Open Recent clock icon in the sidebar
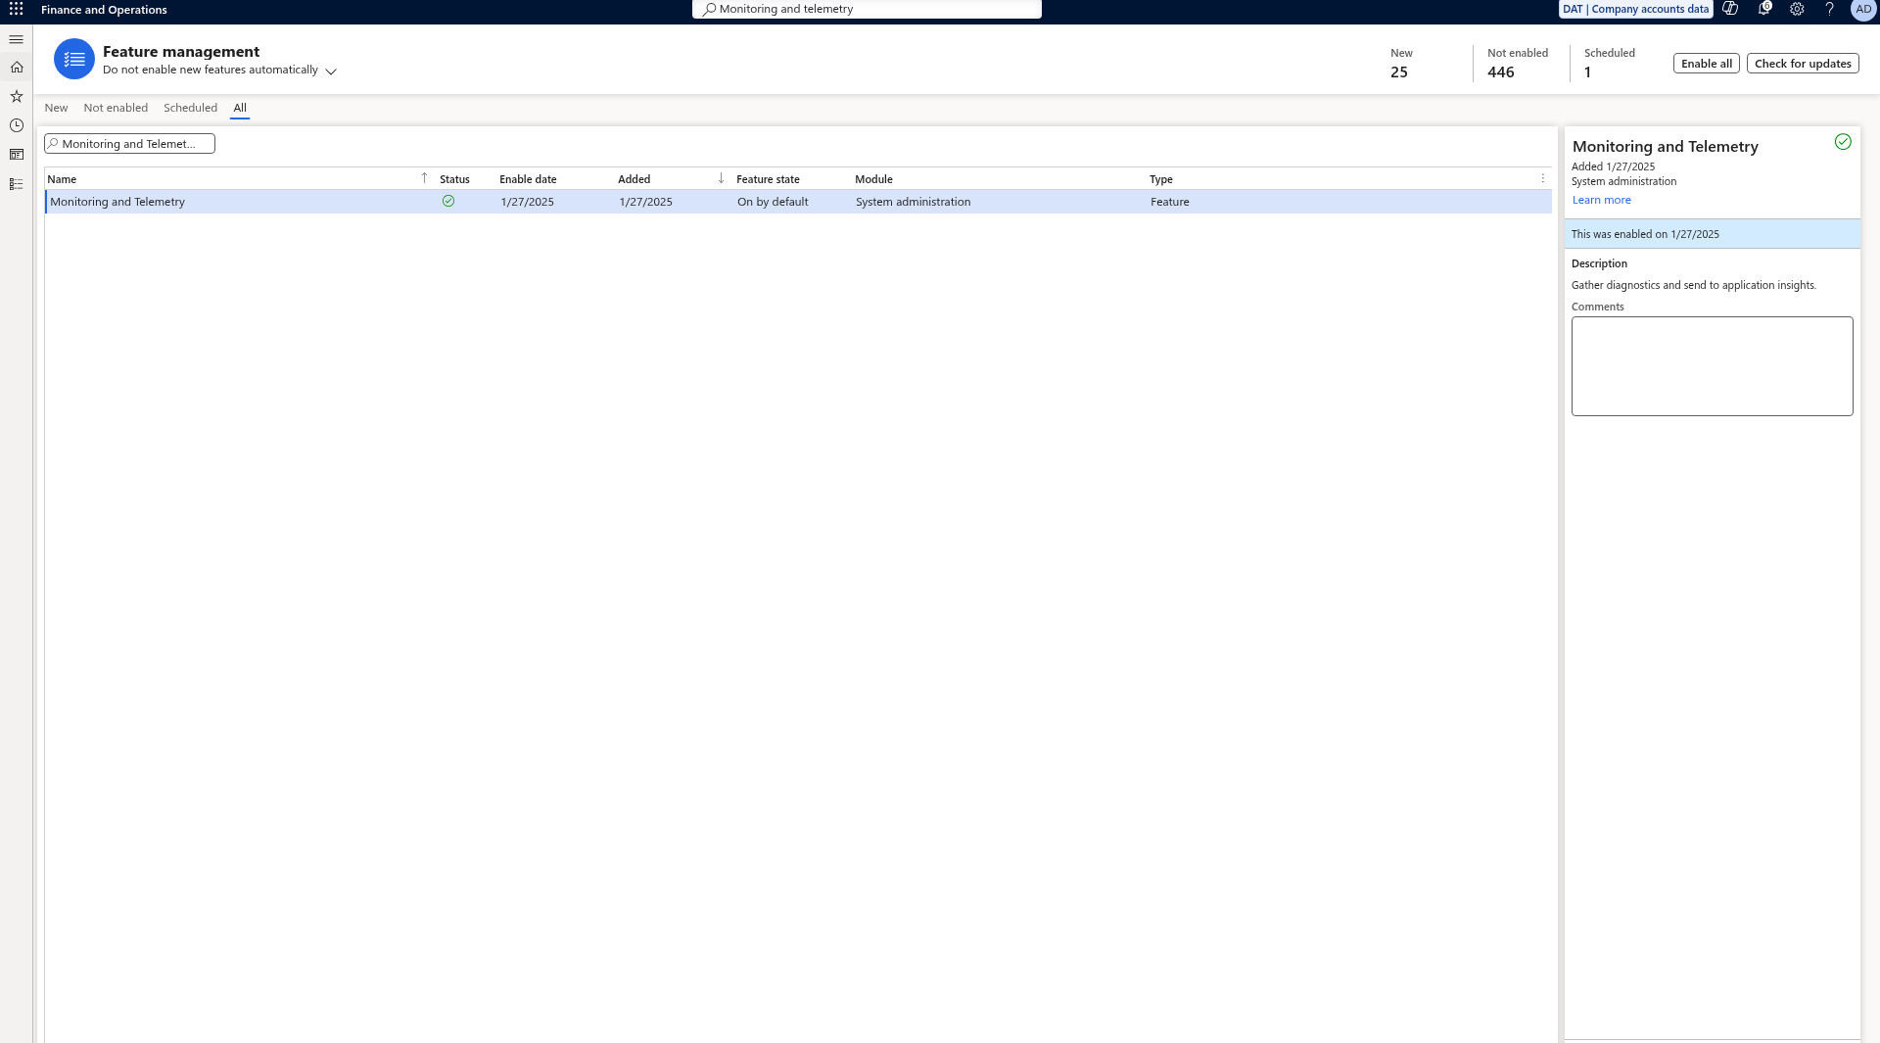 (x=17, y=125)
